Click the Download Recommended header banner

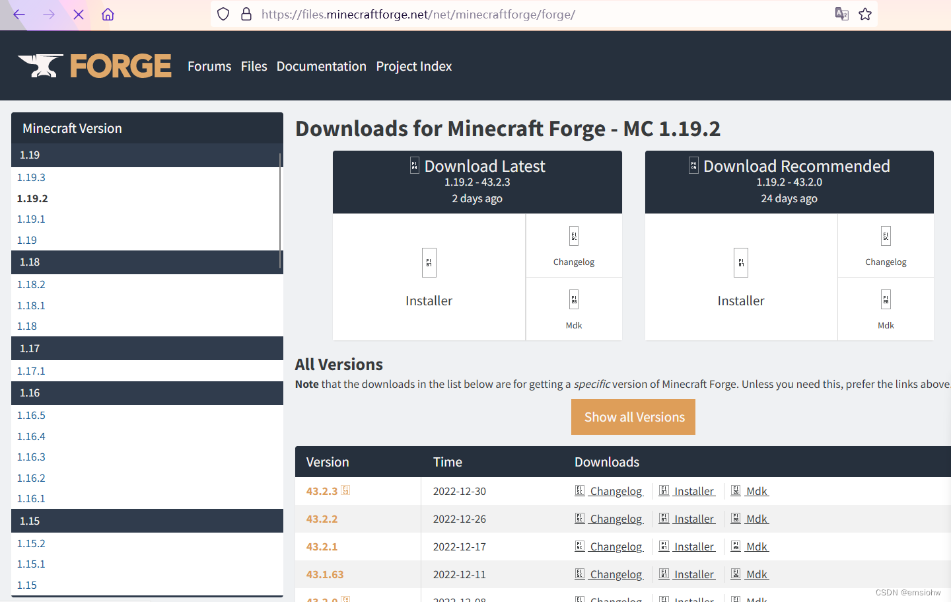[x=789, y=182]
